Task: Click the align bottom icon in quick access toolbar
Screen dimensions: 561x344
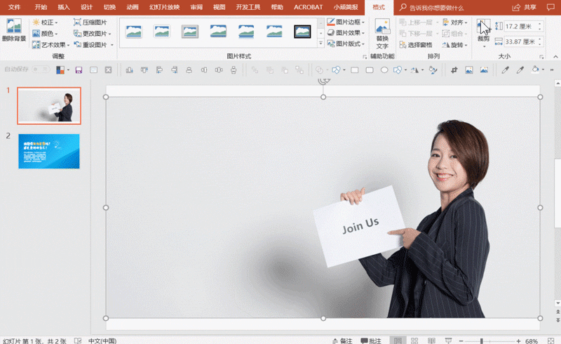Action: tap(130, 70)
